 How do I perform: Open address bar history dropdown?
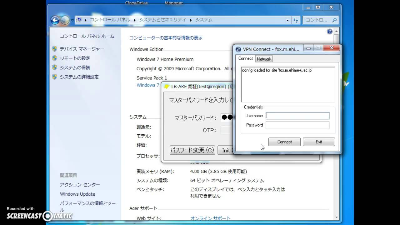(x=287, y=20)
